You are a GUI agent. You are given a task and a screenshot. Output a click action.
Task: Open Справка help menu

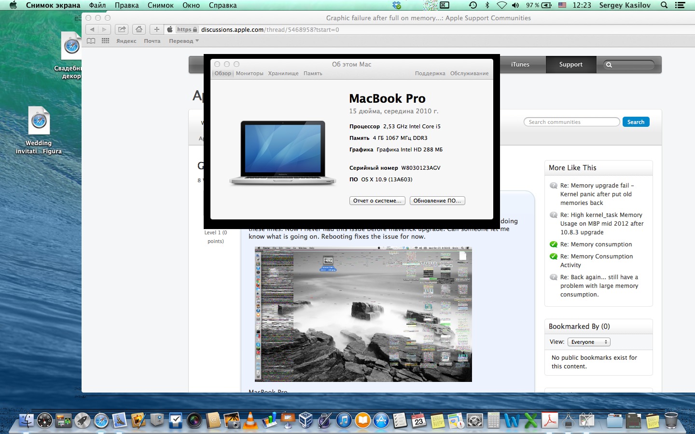(x=223, y=5)
